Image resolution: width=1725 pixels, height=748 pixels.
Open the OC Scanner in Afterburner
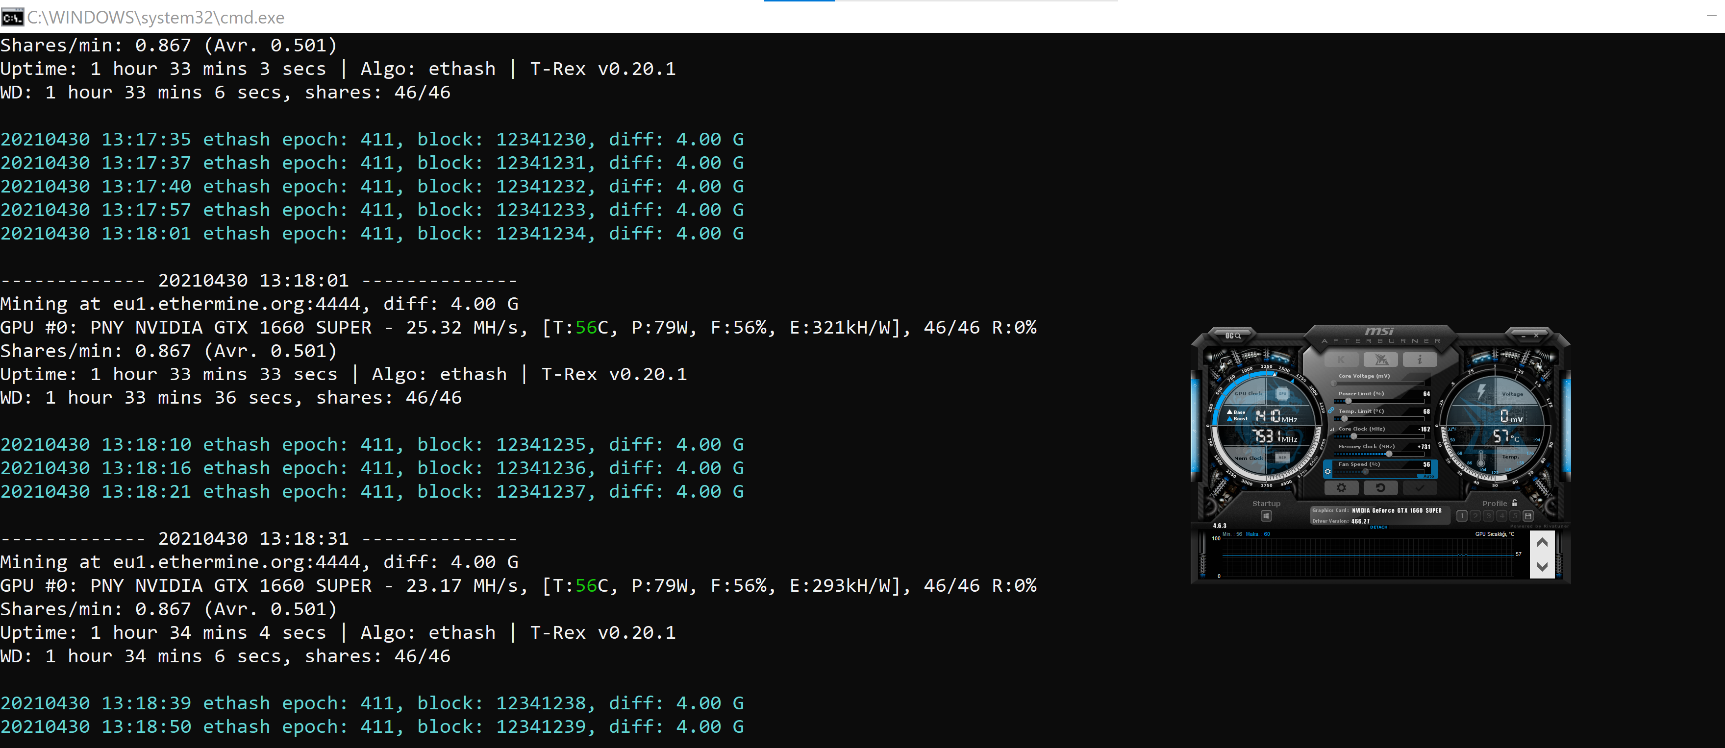[1233, 336]
